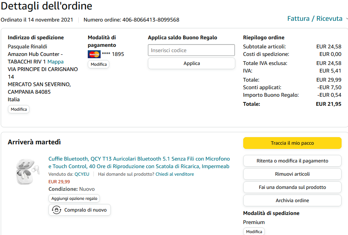
Task: Click Chiedi al venditore link
Action: 174,174
